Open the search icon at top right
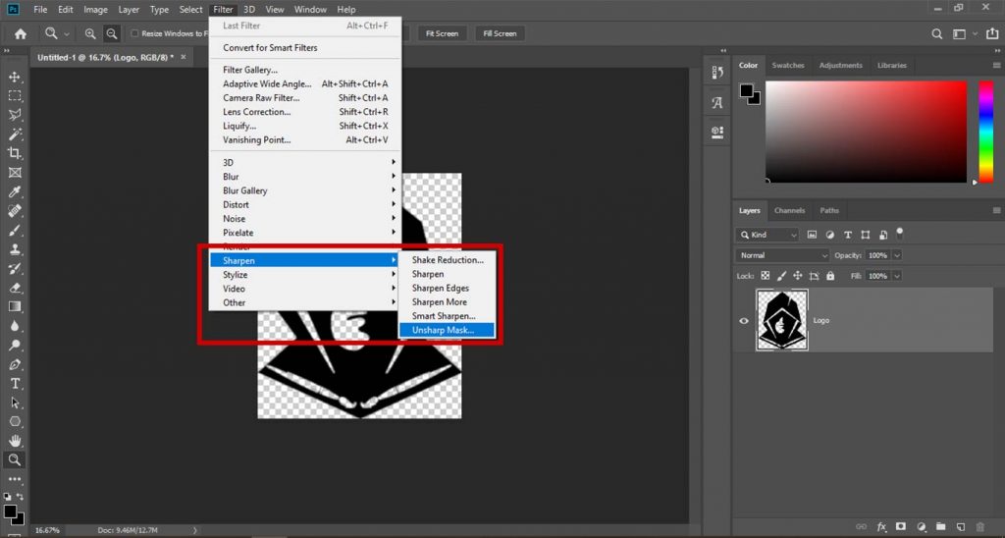The height and width of the screenshot is (538, 1005). pos(936,34)
